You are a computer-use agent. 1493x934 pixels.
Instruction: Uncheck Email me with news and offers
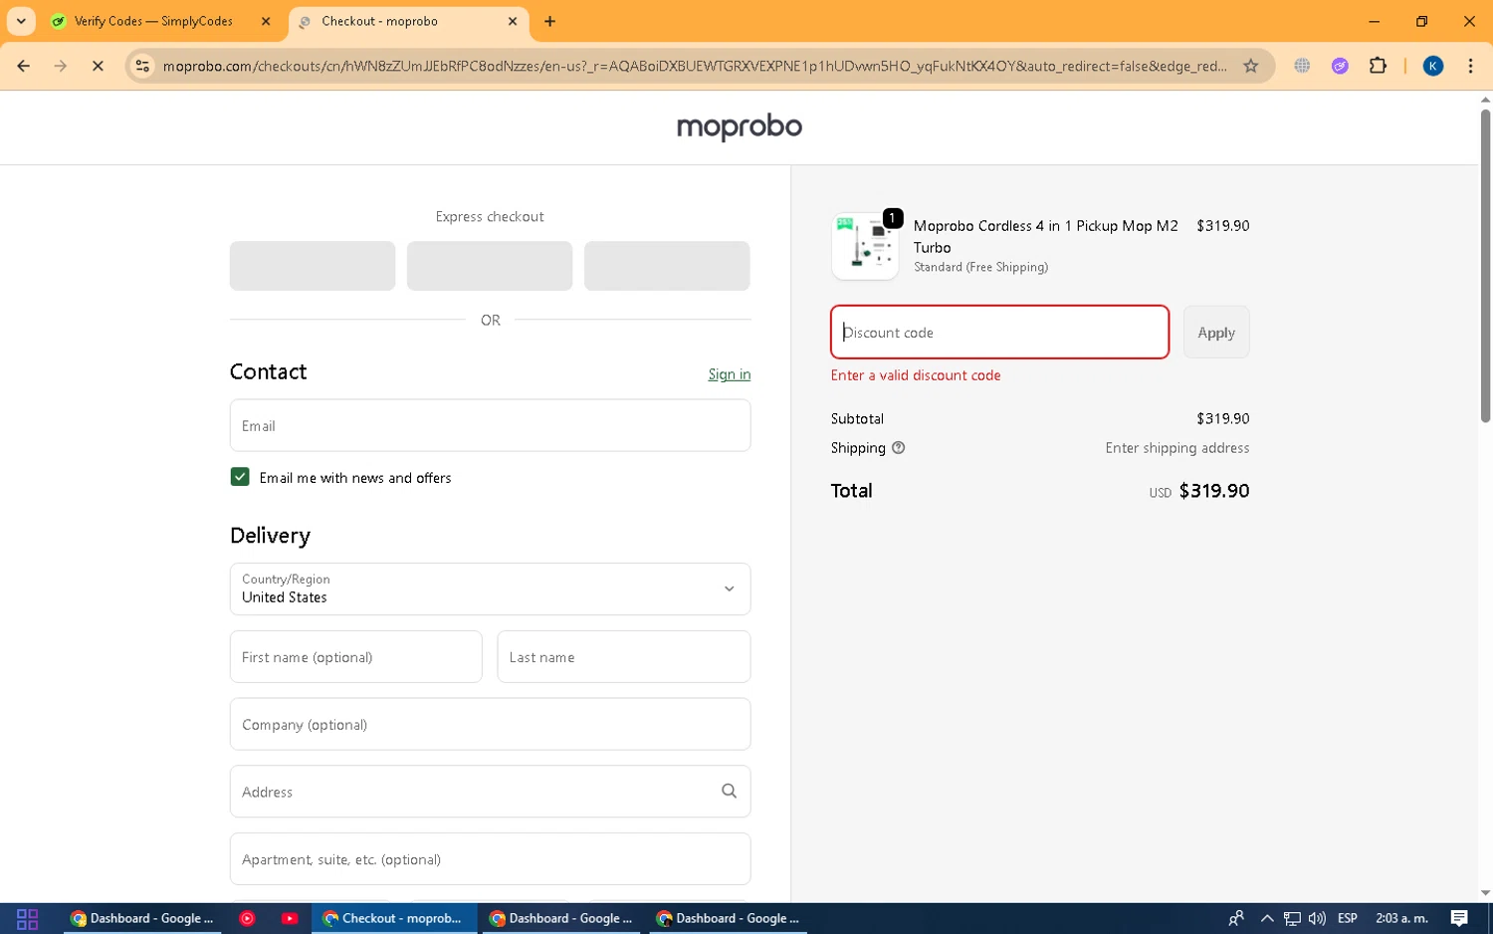[240, 477]
